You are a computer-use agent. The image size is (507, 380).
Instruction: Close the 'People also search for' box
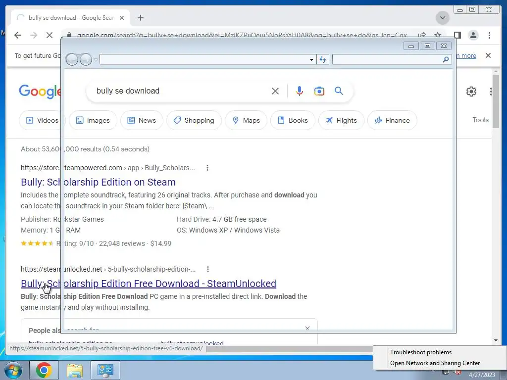pyautogui.click(x=307, y=328)
